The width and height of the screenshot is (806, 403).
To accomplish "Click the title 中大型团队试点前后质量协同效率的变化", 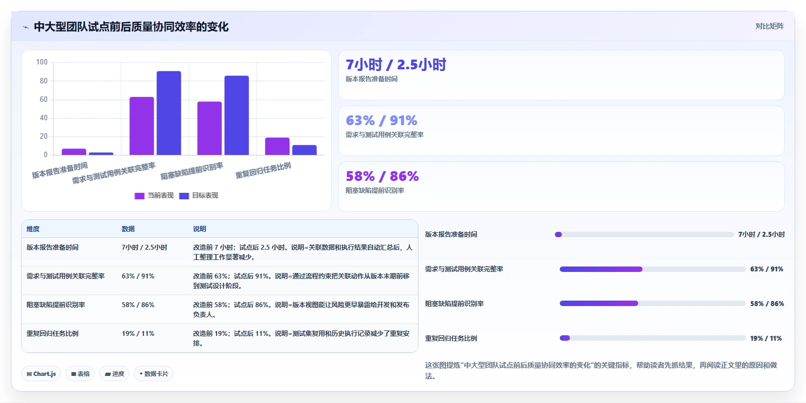I will coord(131,27).
